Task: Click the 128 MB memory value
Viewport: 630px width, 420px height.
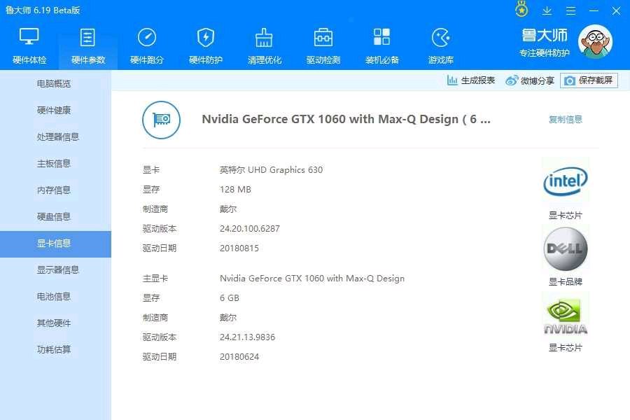Action: (x=235, y=190)
